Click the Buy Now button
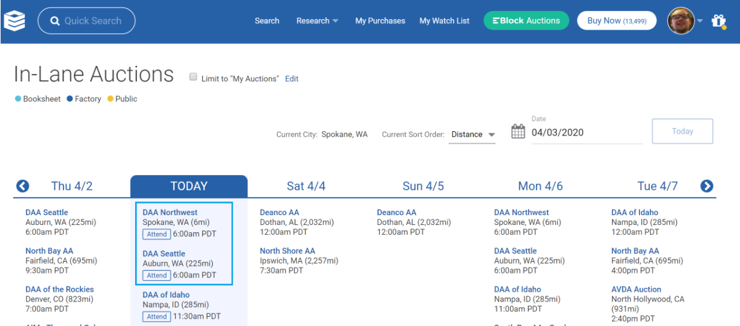 pos(617,20)
